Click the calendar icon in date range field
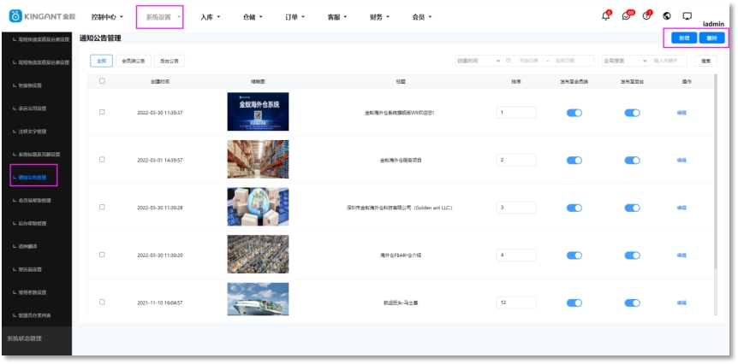 509,61
